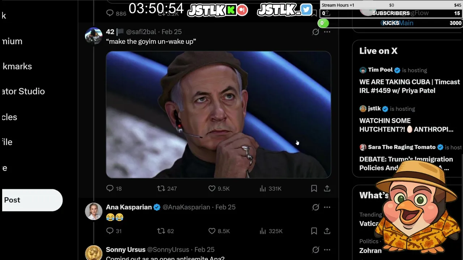Open more options on @safi2bal post

[327, 32]
